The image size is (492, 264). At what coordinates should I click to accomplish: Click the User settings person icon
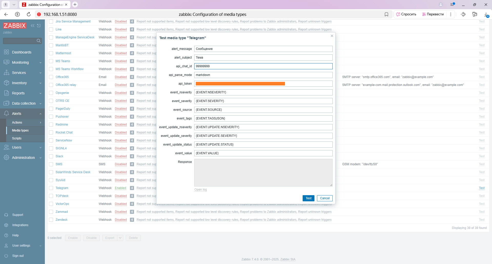[x=6, y=246]
